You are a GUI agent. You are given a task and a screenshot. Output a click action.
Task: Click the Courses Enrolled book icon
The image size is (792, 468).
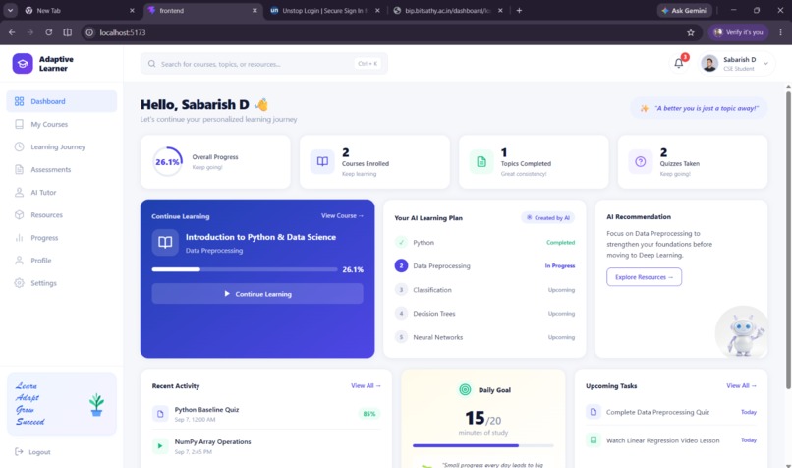(x=322, y=161)
